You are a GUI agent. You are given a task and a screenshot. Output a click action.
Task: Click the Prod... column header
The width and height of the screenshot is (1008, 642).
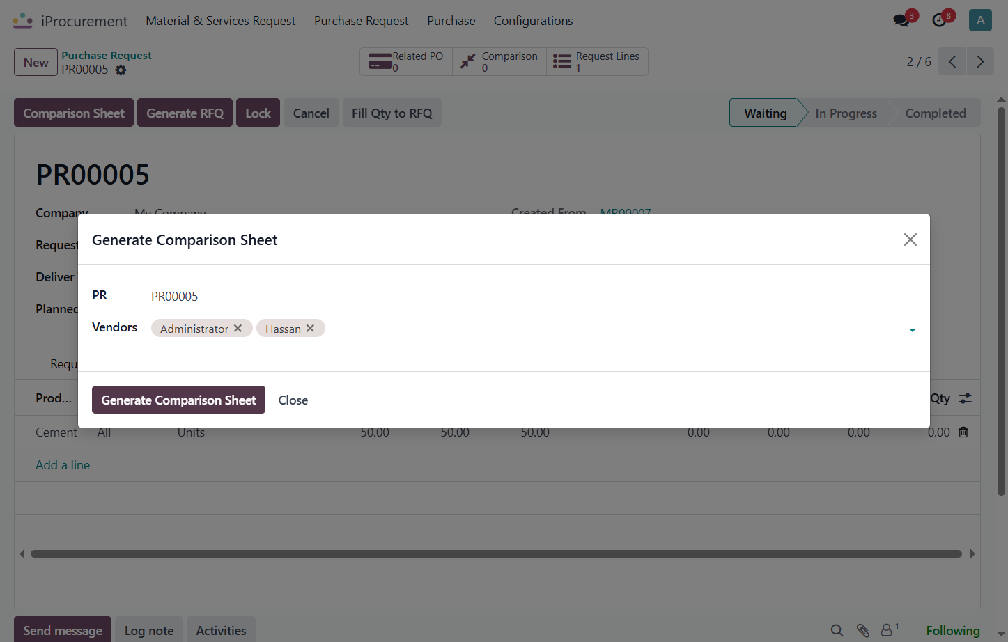tap(54, 398)
